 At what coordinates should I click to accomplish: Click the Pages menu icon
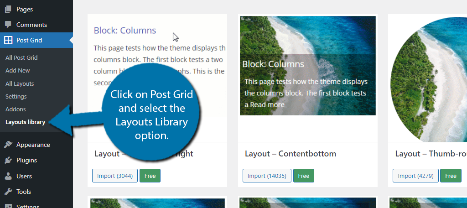pos(8,9)
